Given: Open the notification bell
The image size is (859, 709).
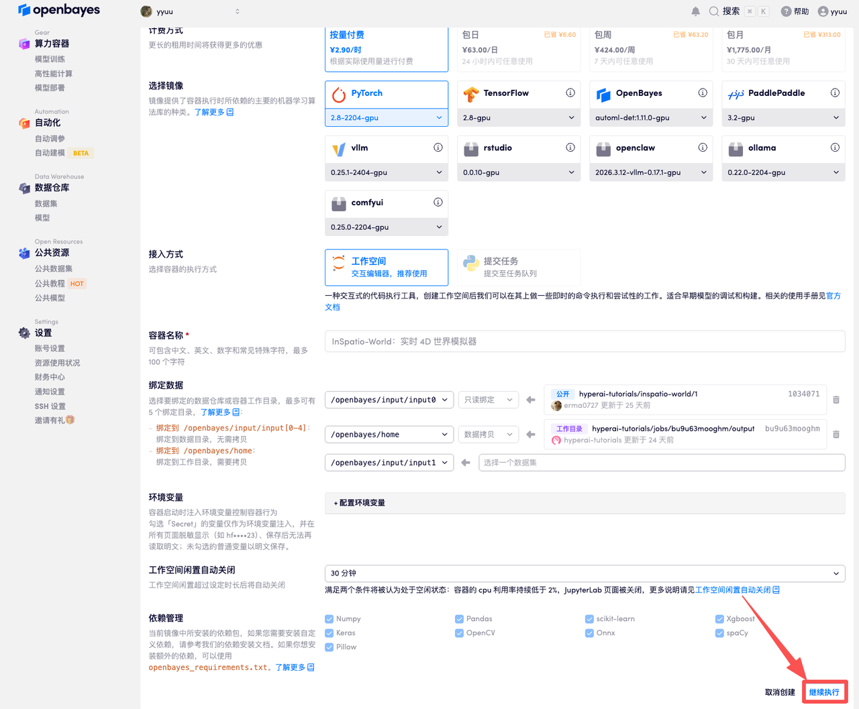Looking at the screenshot, I should pos(695,11).
